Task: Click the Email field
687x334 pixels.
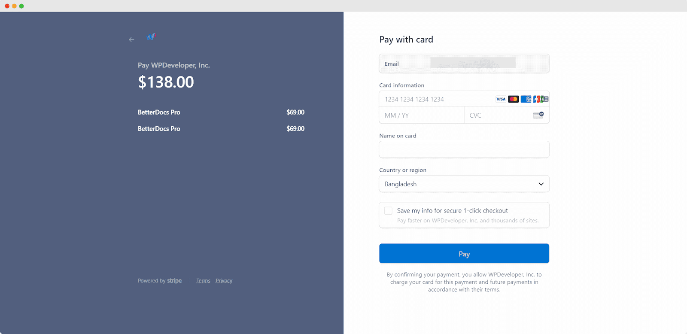Action: pyautogui.click(x=464, y=63)
